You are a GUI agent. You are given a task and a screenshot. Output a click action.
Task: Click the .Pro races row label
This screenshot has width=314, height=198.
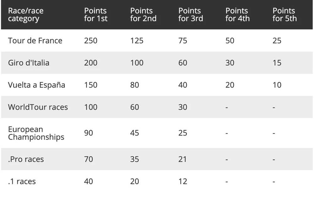26,159
